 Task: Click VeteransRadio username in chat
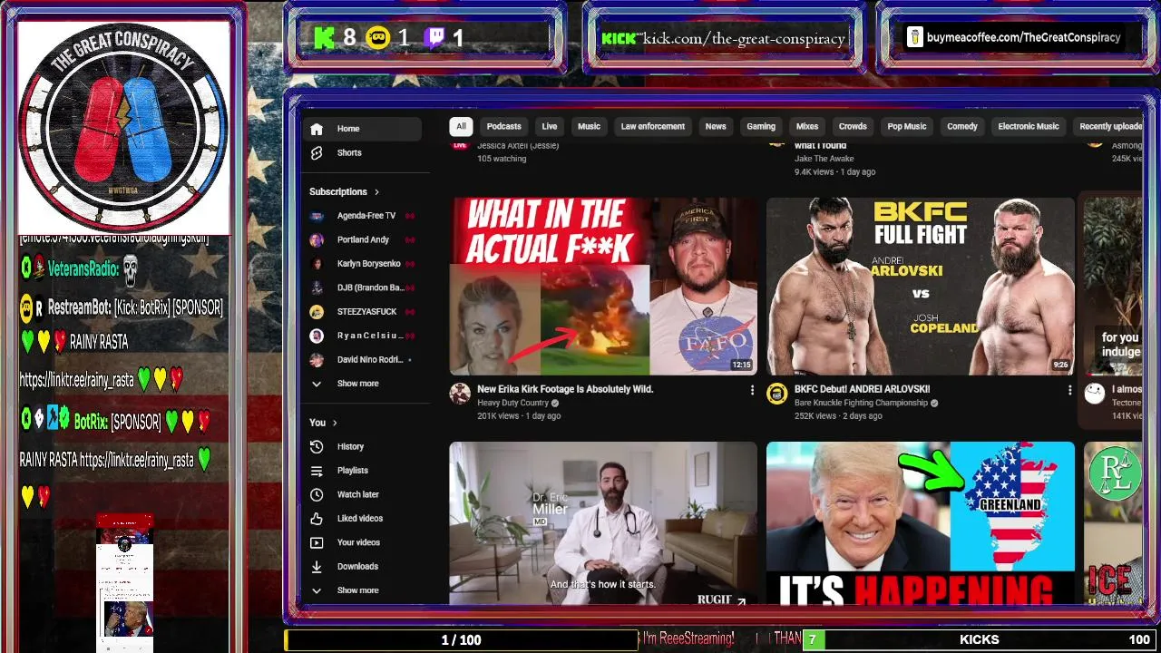[x=83, y=268]
